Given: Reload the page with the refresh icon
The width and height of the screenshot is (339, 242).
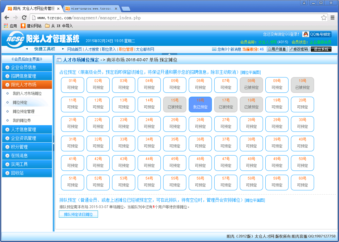Looking at the screenshot, I should point(24,18).
